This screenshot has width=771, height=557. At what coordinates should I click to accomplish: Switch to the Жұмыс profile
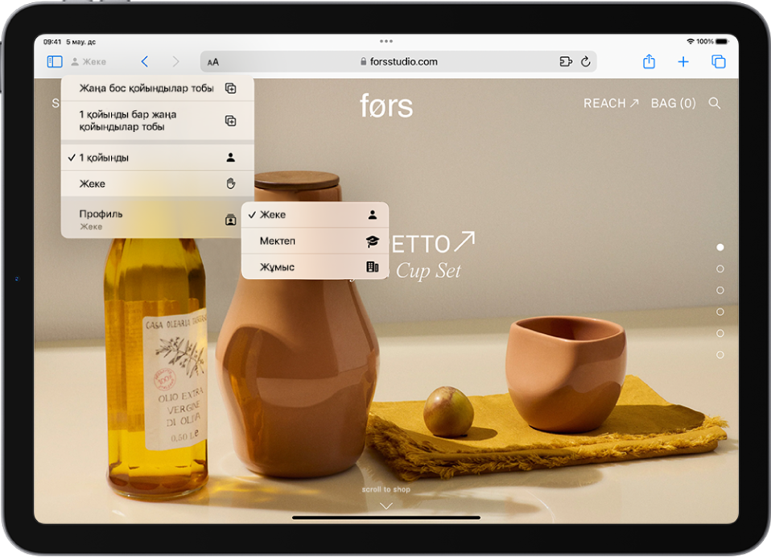pos(315,266)
